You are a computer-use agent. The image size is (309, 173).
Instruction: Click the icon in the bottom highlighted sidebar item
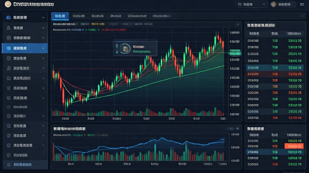(x=9, y=165)
